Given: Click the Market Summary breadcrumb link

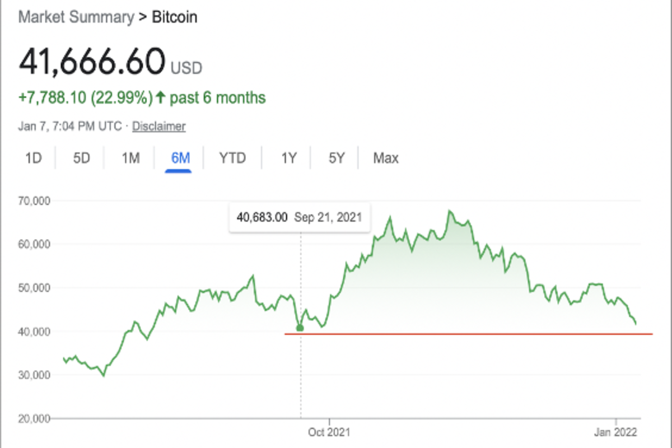Looking at the screenshot, I should (x=76, y=17).
